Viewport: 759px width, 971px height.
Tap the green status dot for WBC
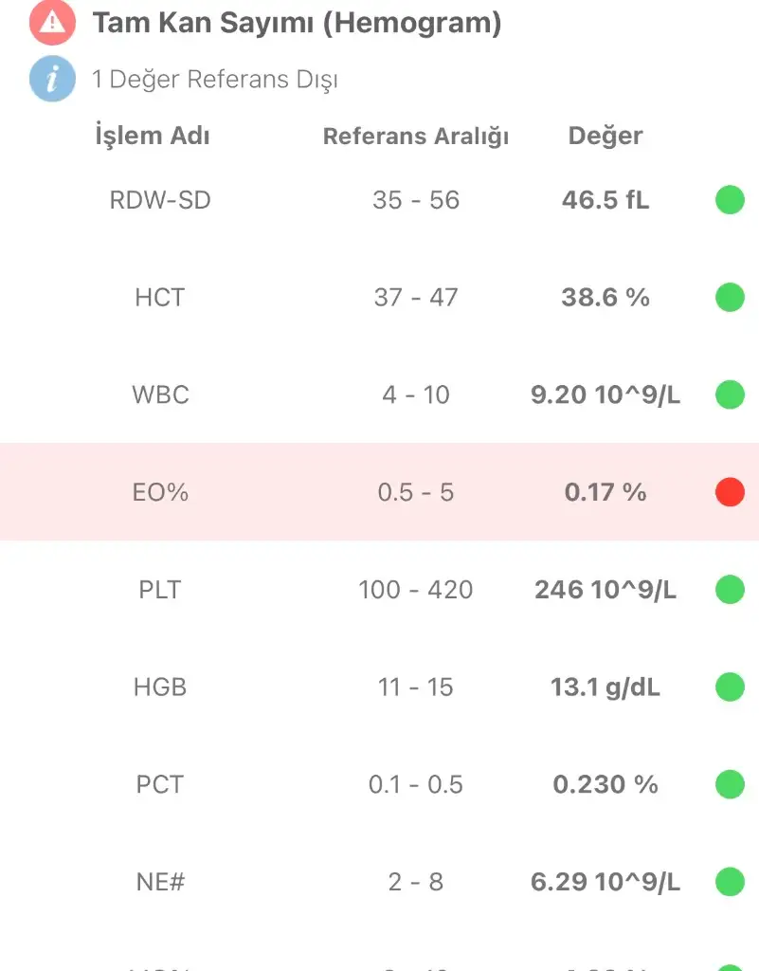point(730,394)
